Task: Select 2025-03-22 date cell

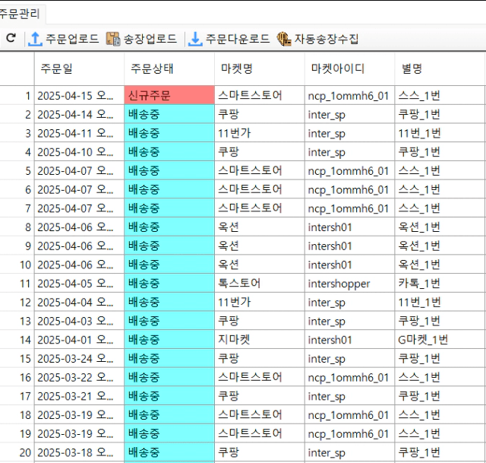Action: click(x=79, y=377)
